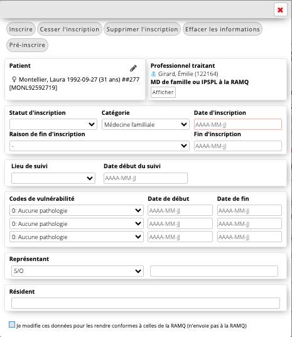The height and width of the screenshot is (337, 292).
Task: Open the Statut d'inscription dropdown
Action: [53, 124]
